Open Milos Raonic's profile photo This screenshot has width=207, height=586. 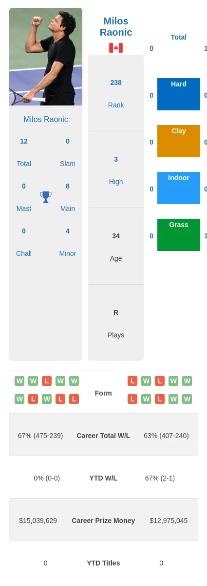pyautogui.click(x=46, y=57)
